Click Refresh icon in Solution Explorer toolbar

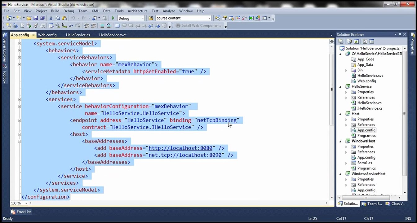[356, 42]
